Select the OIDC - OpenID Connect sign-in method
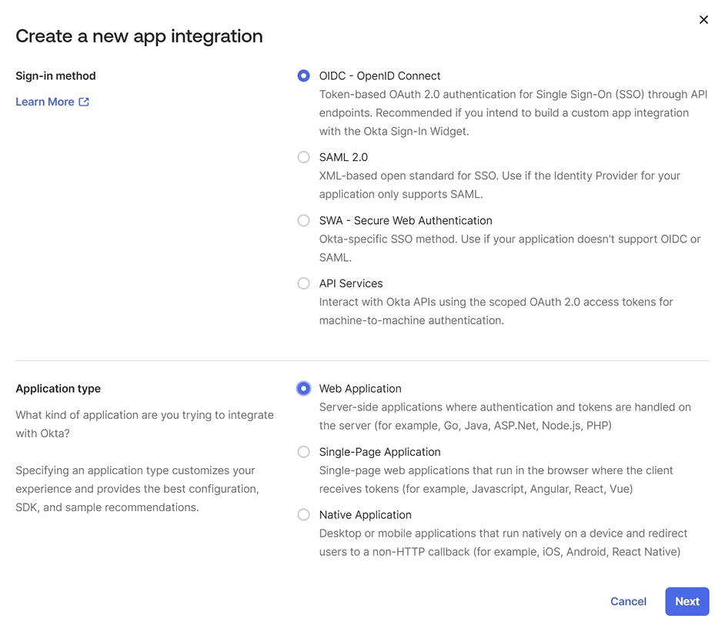The image size is (725, 629). coord(304,75)
